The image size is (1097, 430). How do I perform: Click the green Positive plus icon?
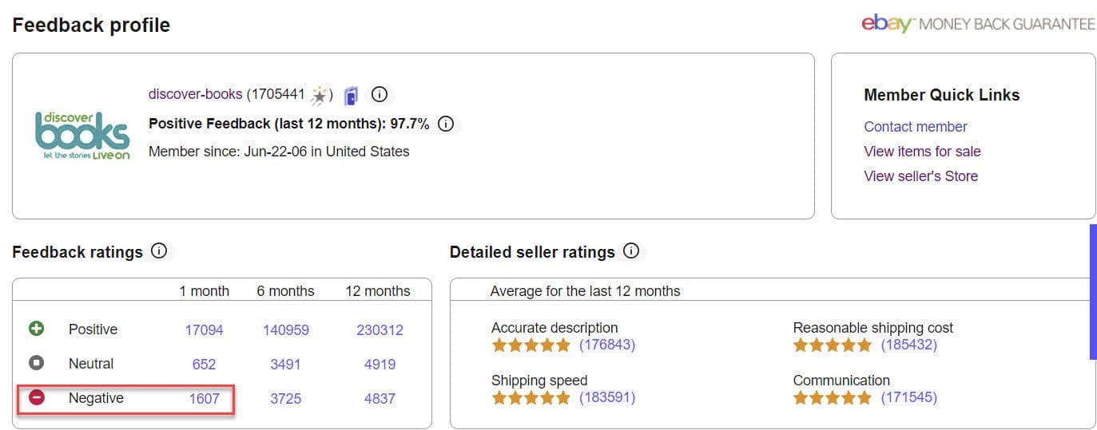[37, 329]
